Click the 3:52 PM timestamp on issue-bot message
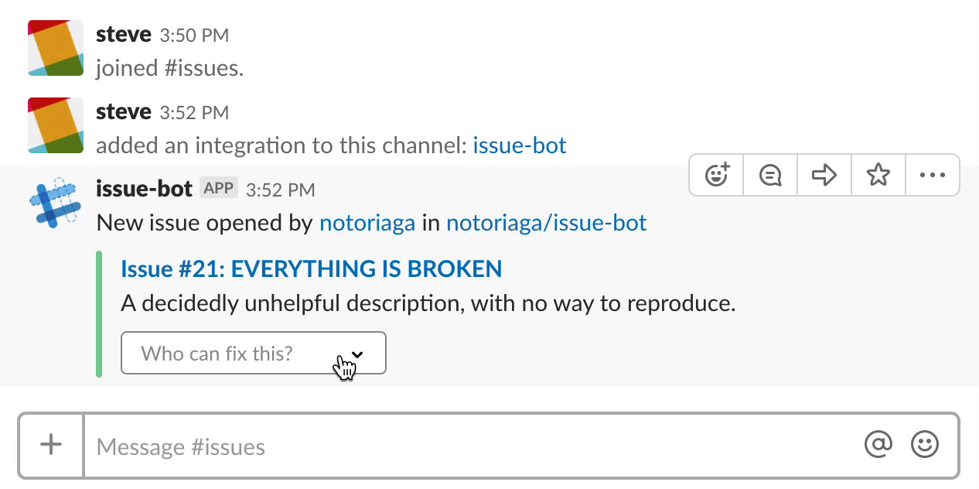The height and width of the screenshot is (489, 979). click(x=280, y=190)
